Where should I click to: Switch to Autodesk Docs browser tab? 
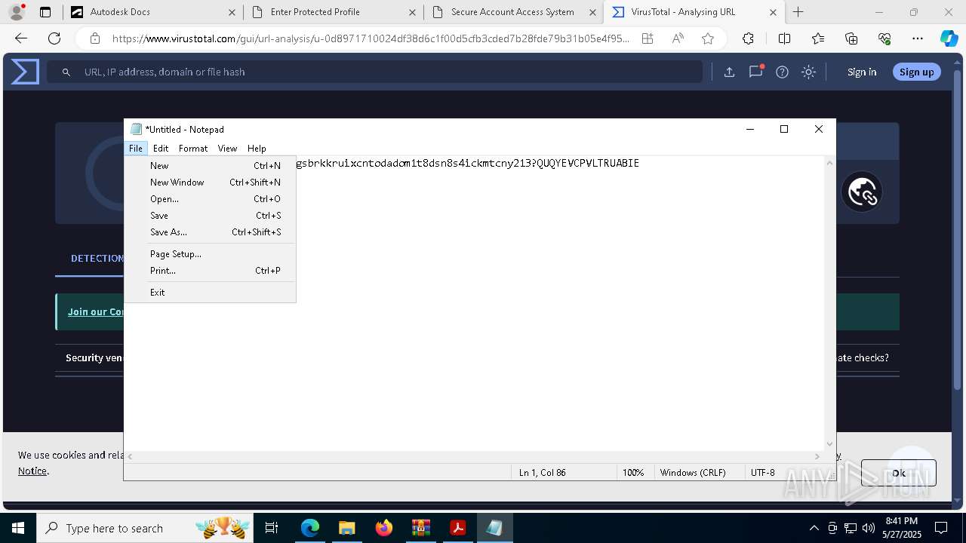pyautogui.click(x=152, y=12)
